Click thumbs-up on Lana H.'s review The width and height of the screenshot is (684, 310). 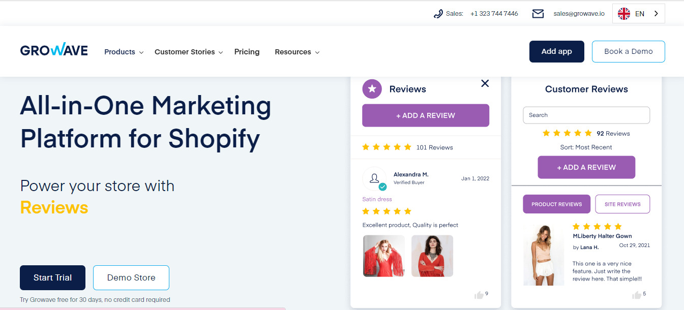coord(636,295)
